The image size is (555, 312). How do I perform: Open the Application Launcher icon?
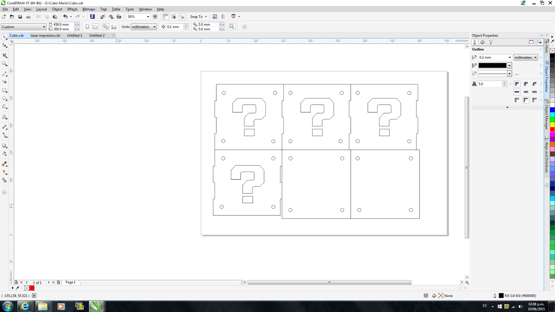click(234, 17)
